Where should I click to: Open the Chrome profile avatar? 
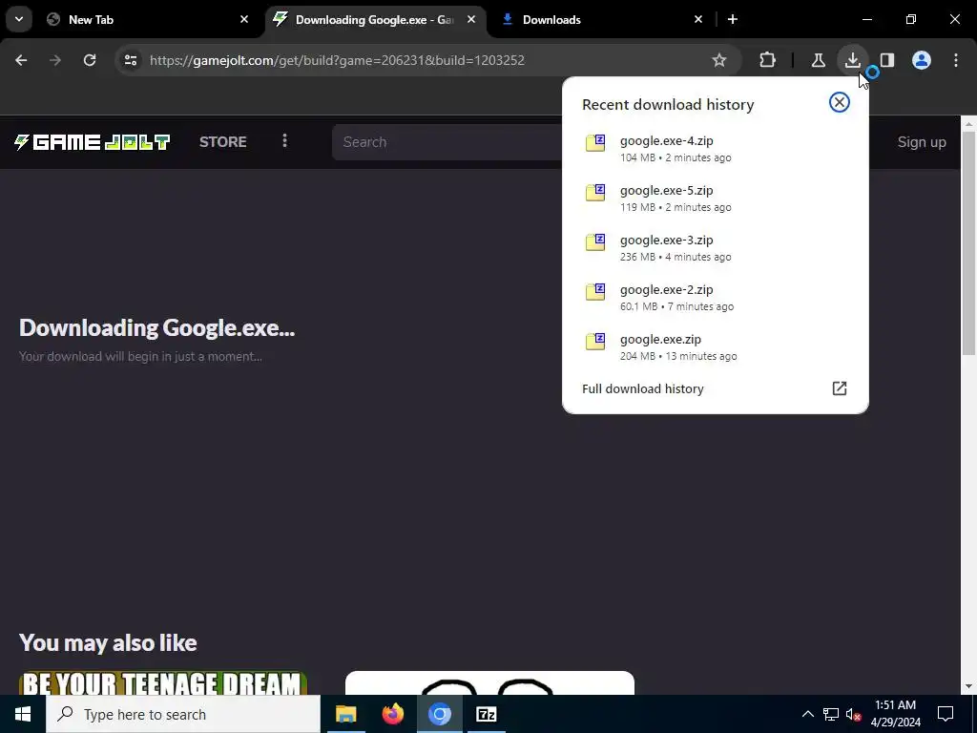click(x=921, y=60)
